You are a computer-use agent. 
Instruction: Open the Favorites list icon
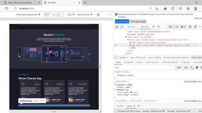point(181,8)
